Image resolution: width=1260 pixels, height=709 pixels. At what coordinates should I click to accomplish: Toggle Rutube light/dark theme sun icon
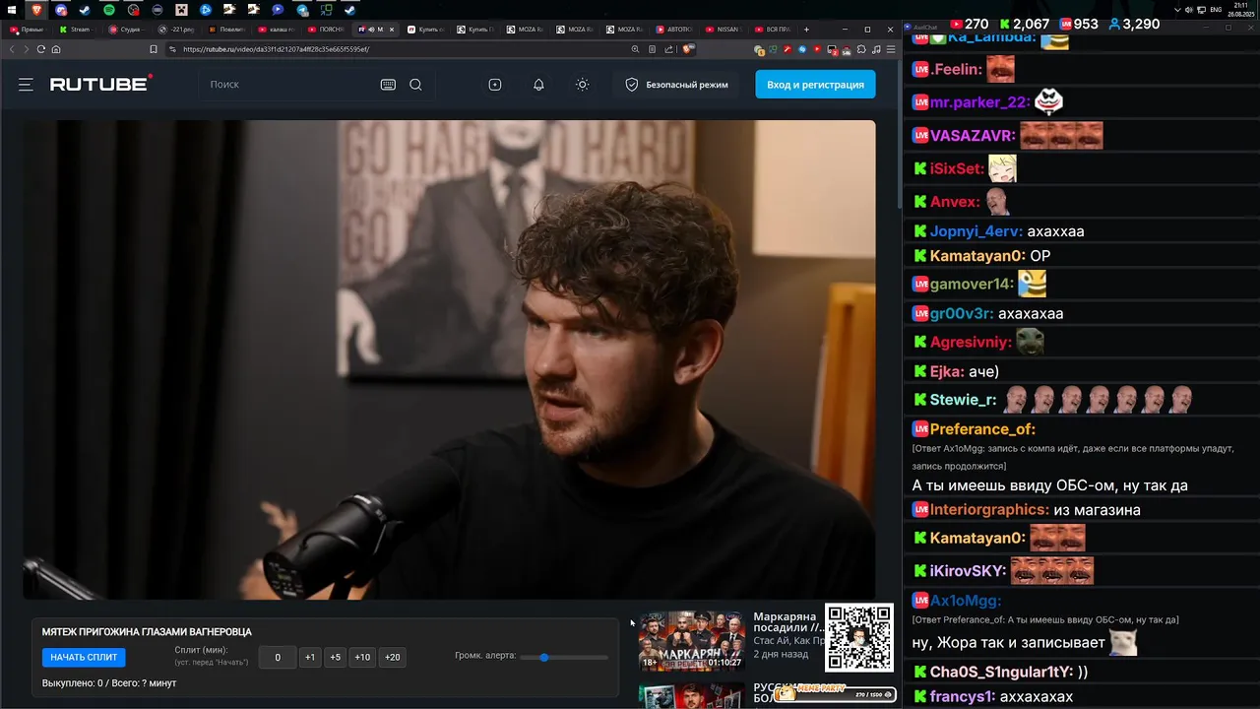[x=582, y=85]
